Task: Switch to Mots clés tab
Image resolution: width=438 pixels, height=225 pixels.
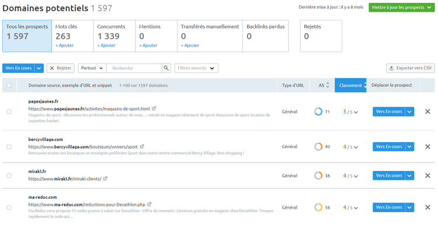Action: (x=72, y=36)
